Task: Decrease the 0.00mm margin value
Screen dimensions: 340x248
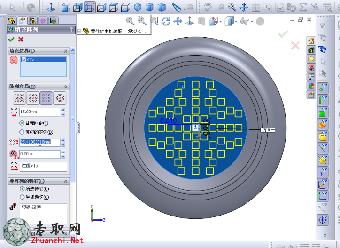Action: pos(63,156)
